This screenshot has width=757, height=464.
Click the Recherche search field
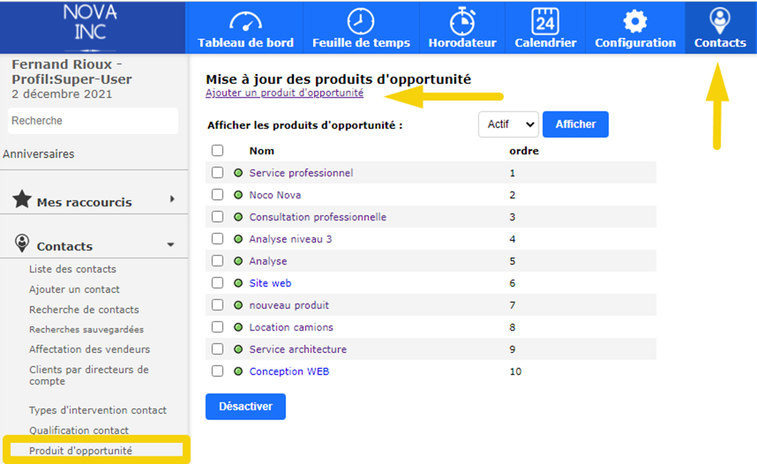click(93, 121)
